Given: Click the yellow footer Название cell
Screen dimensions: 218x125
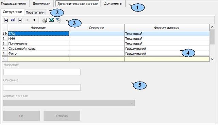Looking at the screenshot, I should click(x=38, y=59).
